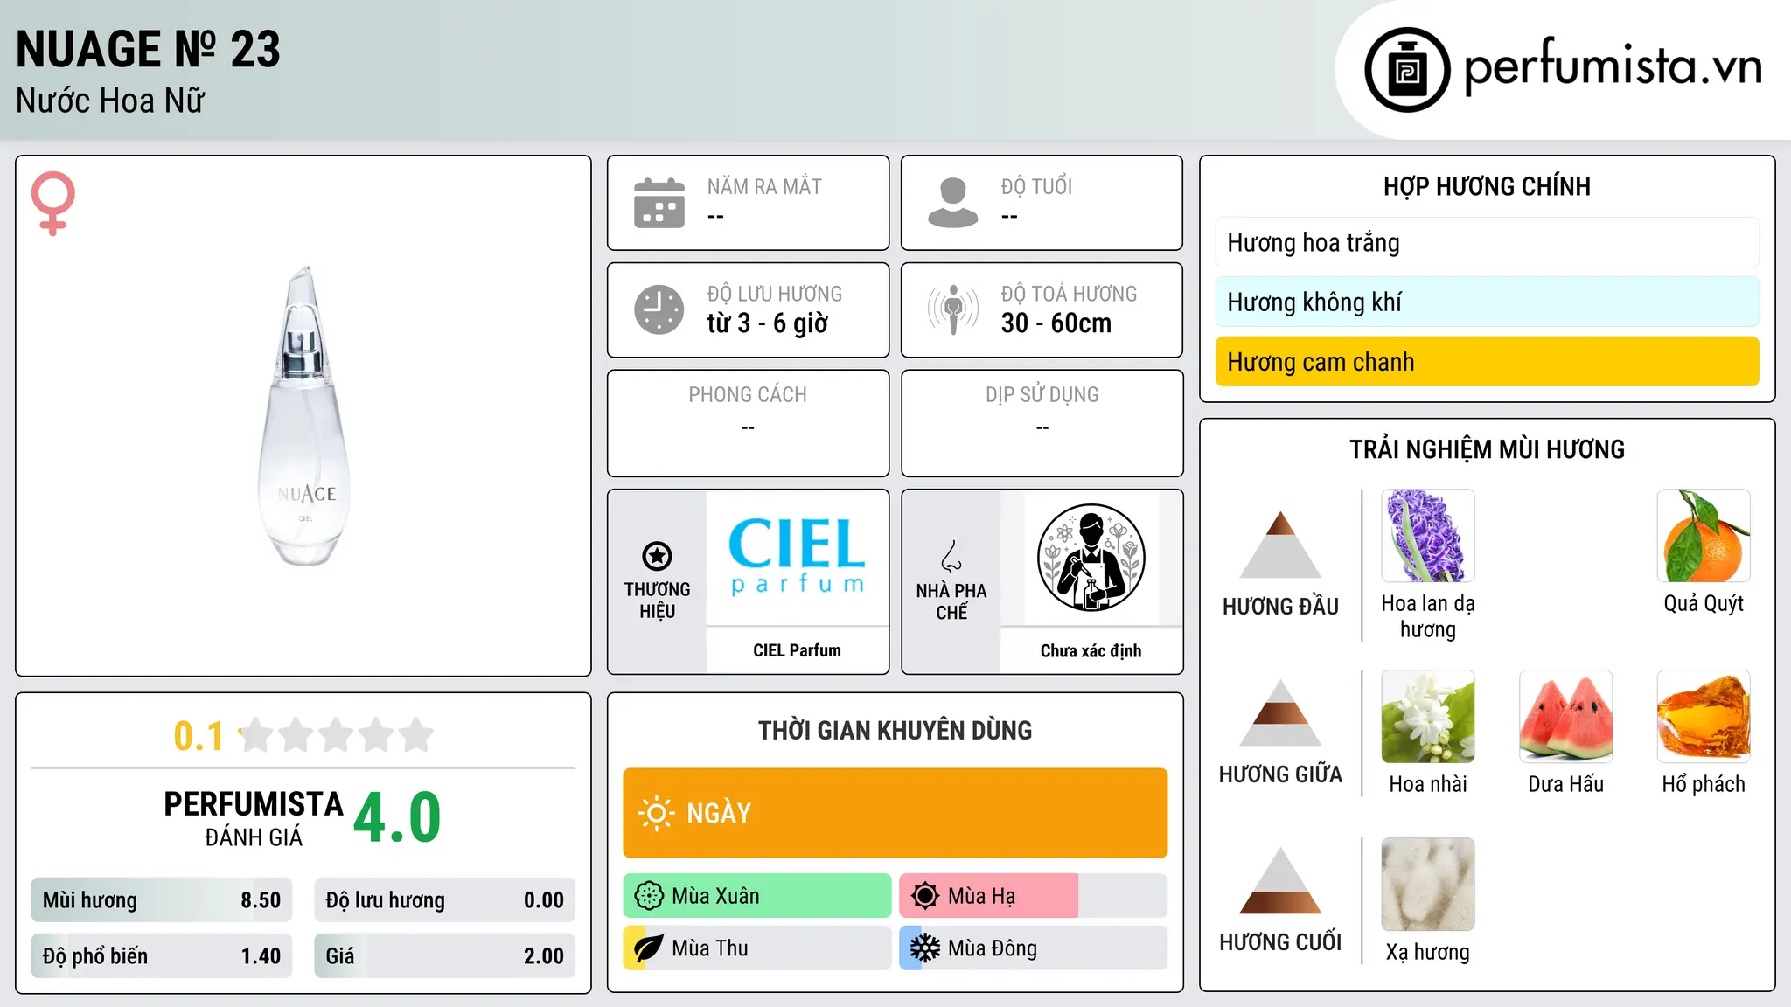
Task: Click the Dịp sử dụng card heading
Action: tap(1042, 395)
